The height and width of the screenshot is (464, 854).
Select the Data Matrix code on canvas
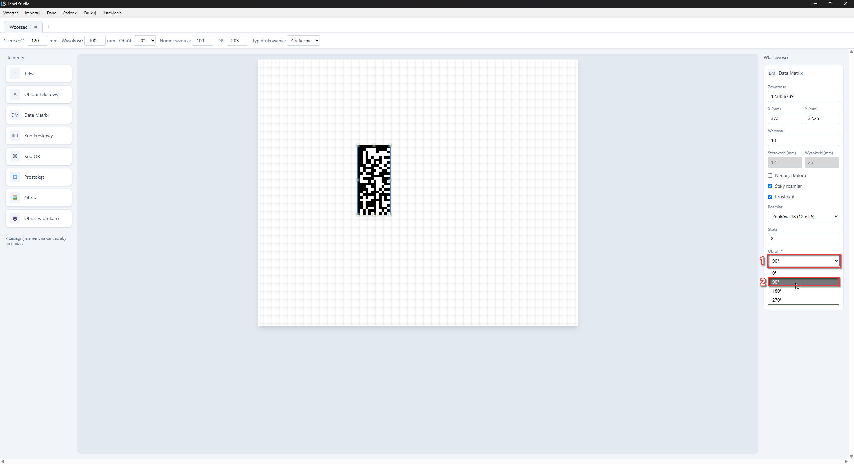tap(374, 180)
